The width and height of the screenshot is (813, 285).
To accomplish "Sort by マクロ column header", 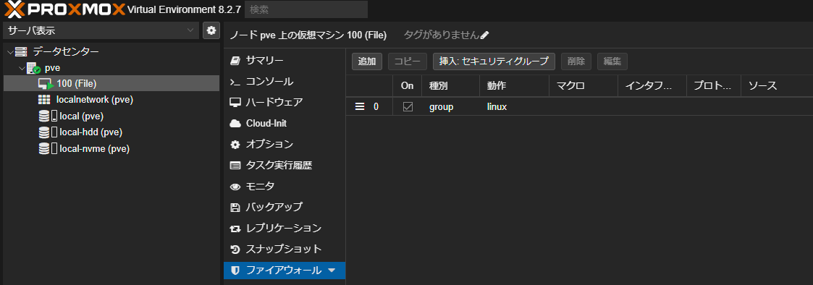I will (584, 86).
